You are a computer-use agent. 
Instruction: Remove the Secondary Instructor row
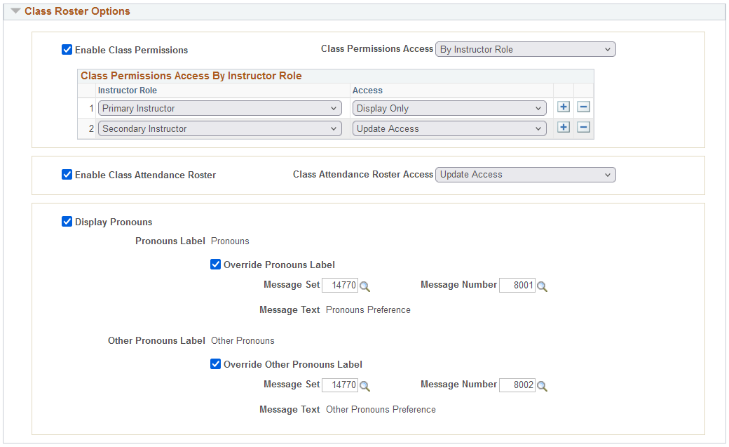click(583, 127)
